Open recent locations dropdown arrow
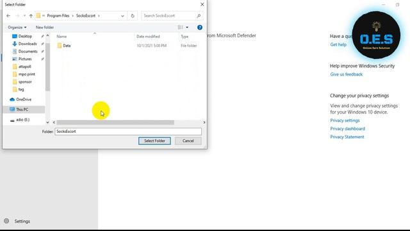410x231 pixels. click(24, 16)
